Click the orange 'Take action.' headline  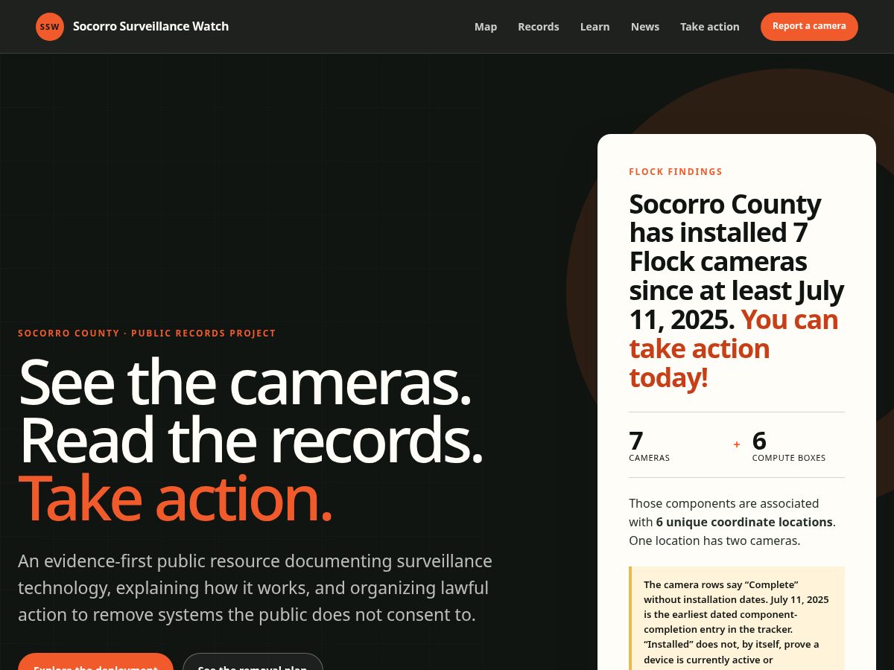175,498
